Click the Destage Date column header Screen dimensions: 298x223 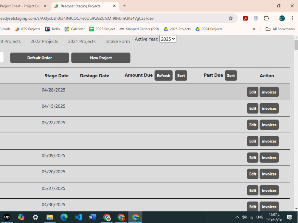coord(94,76)
